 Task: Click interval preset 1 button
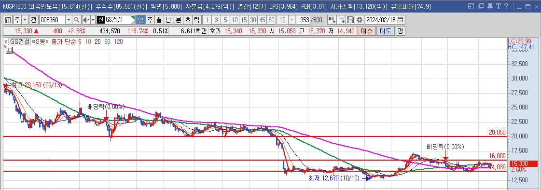pos(207,20)
